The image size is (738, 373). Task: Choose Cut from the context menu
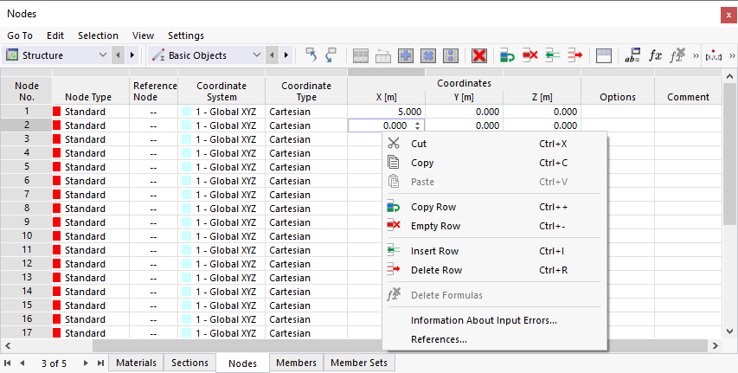coord(494,144)
